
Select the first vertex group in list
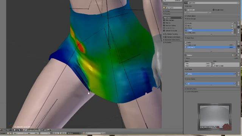[209, 23]
